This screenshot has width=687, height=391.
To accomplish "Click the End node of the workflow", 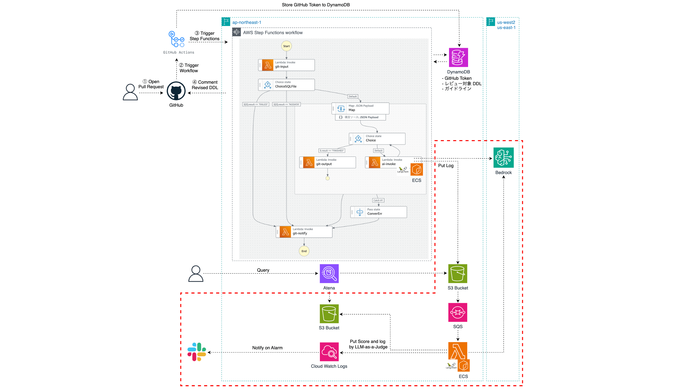I will click(x=304, y=251).
